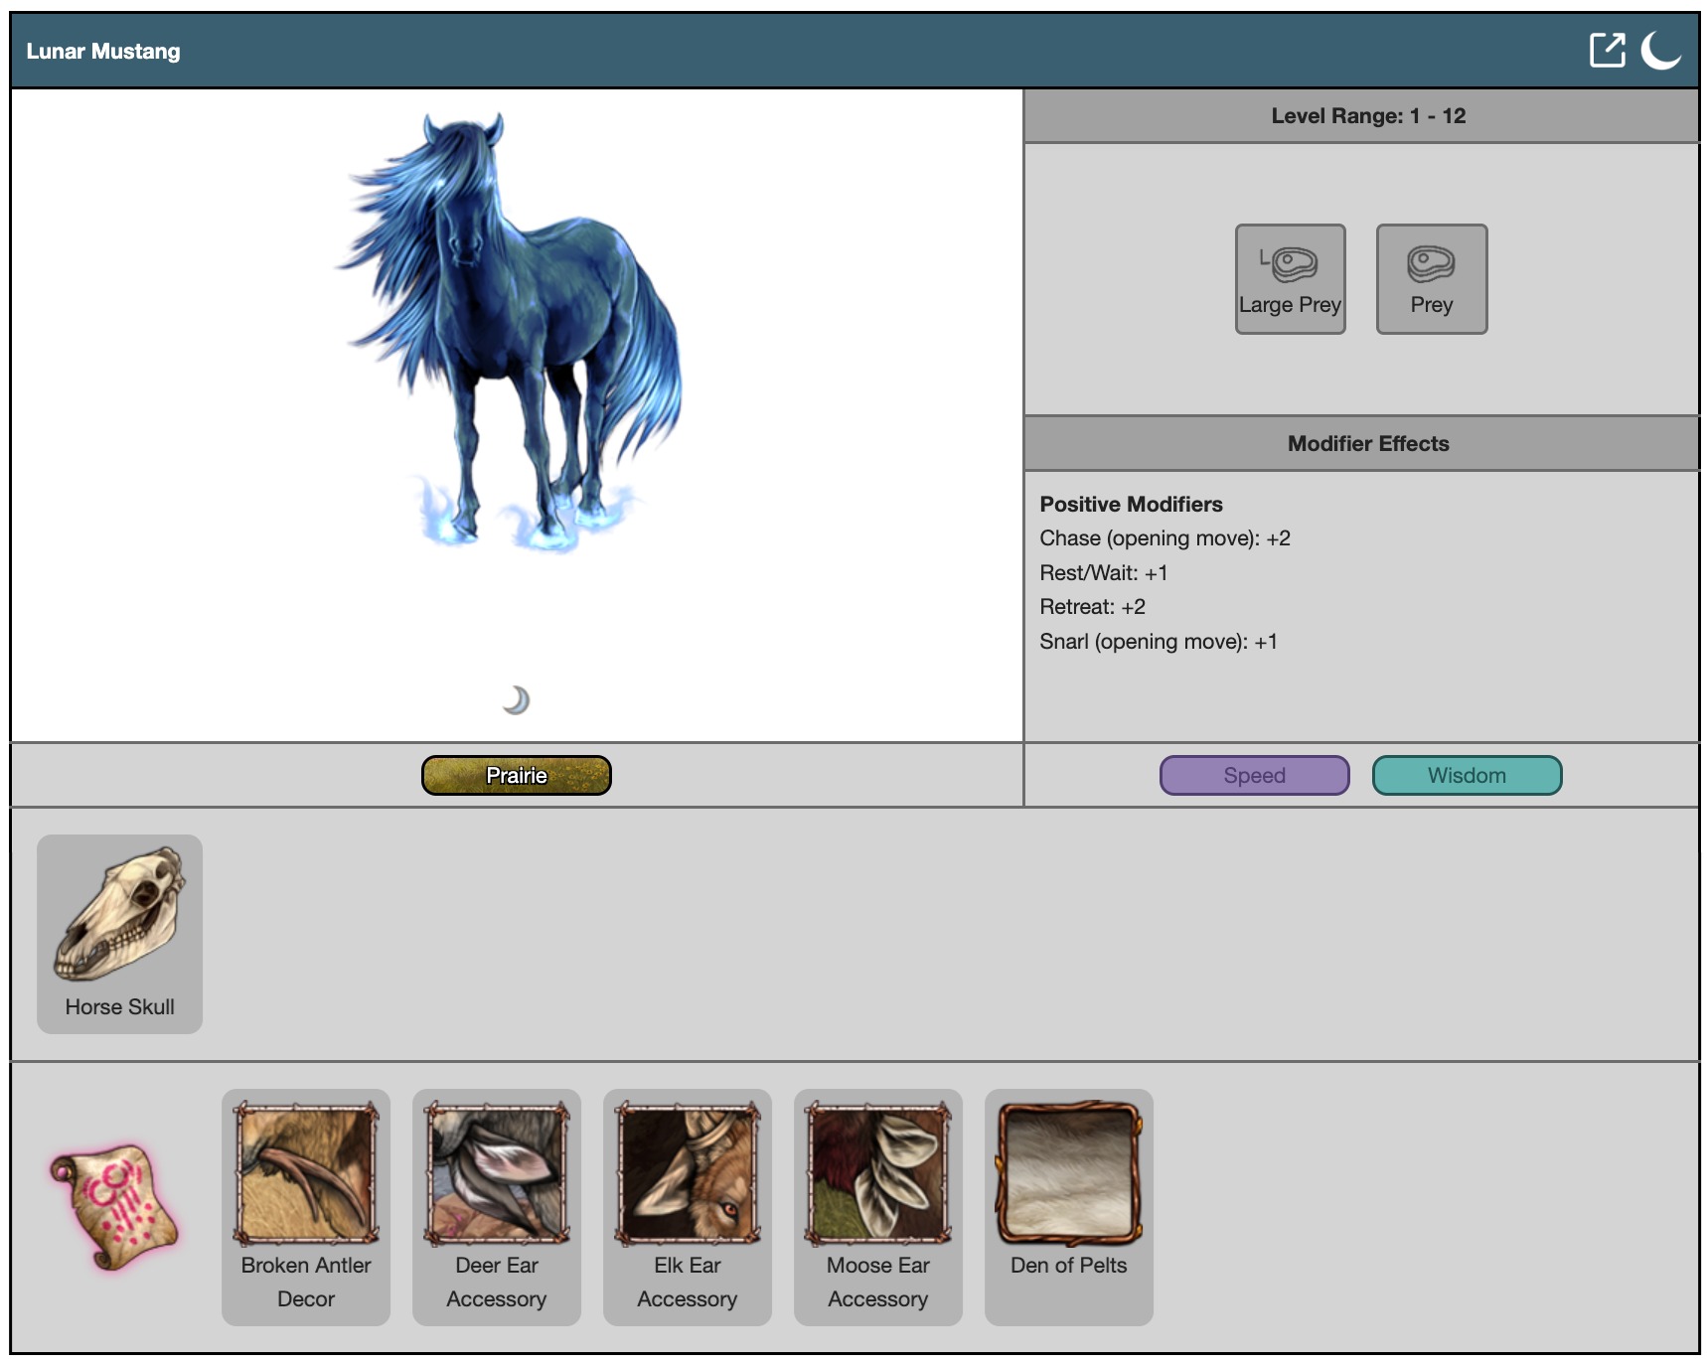Select the Moose Ear Accessory

tap(878, 1206)
